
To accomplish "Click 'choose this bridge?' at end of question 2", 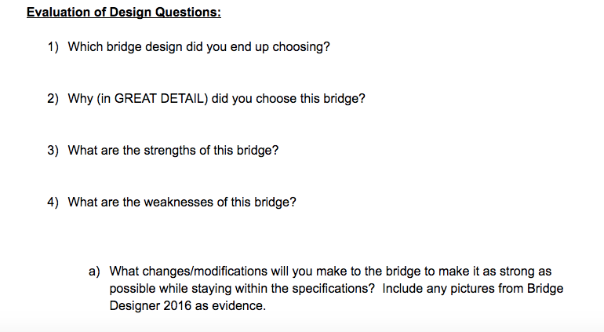I will click(x=311, y=98).
